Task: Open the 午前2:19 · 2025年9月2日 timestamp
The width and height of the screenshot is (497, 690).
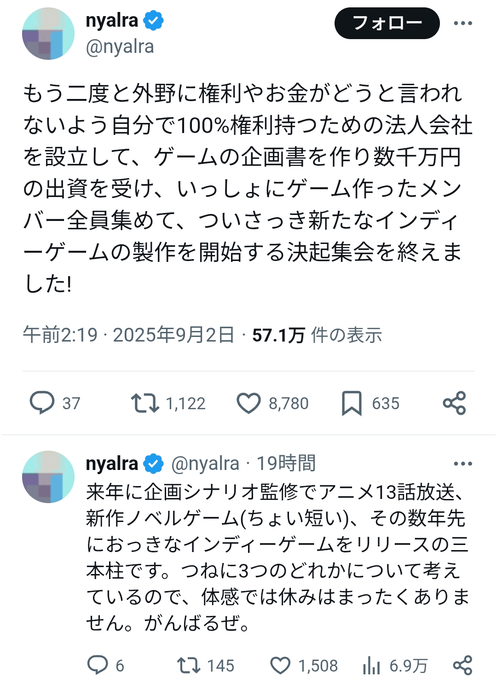Action: [128, 335]
